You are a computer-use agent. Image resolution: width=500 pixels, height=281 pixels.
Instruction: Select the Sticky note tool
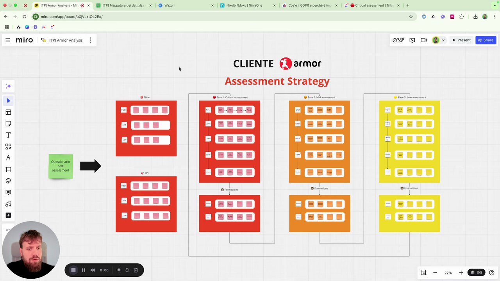point(8,124)
